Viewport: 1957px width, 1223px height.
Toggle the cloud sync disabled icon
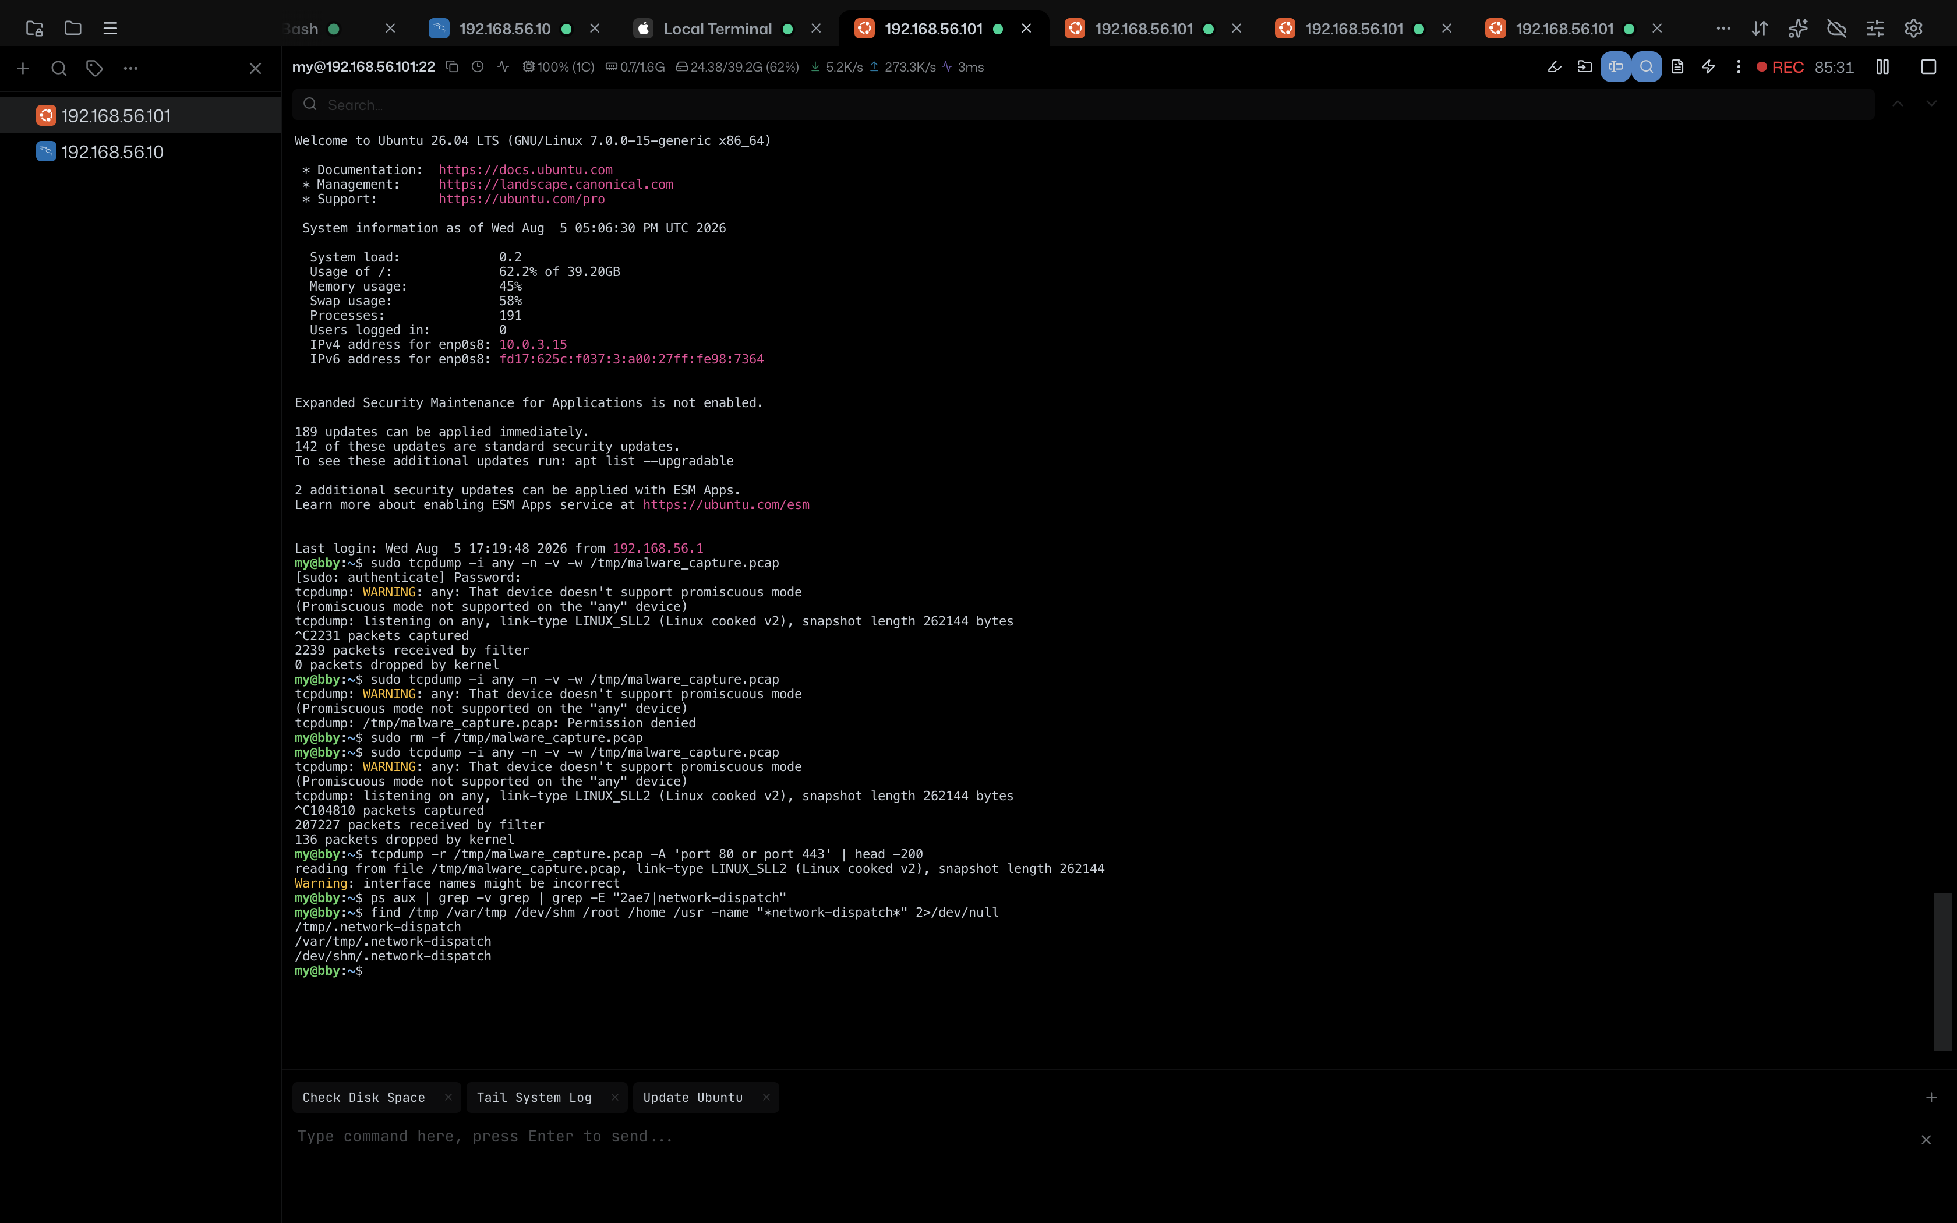pos(1836,29)
